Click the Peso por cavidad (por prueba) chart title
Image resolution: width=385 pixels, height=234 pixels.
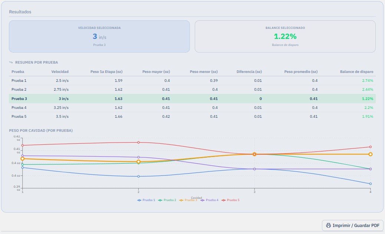pos(41,131)
